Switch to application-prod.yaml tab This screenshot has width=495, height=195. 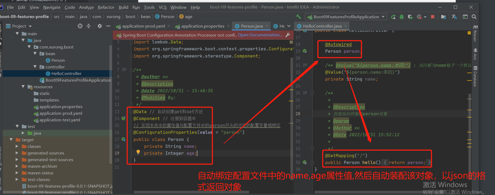tap(144, 26)
